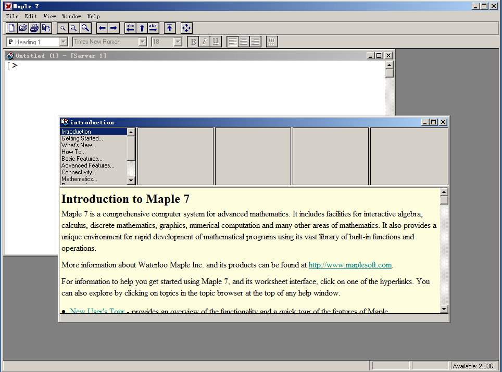Open the Edit menu
The image size is (502, 372).
pyautogui.click(x=31, y=16)
